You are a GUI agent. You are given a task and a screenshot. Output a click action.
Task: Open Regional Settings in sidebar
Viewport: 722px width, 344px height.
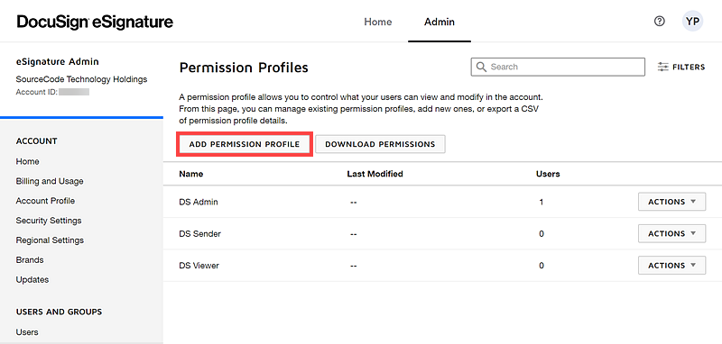[50, 240]
